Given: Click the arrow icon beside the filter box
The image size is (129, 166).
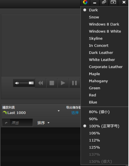Looking at the screenshot, I should click(6, 123).
